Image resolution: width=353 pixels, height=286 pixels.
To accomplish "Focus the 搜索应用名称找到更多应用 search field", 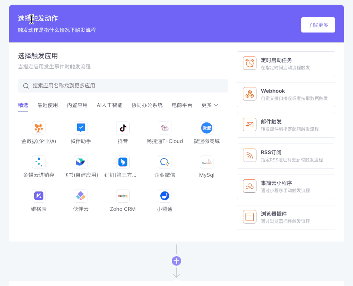I will click(123, 86).
